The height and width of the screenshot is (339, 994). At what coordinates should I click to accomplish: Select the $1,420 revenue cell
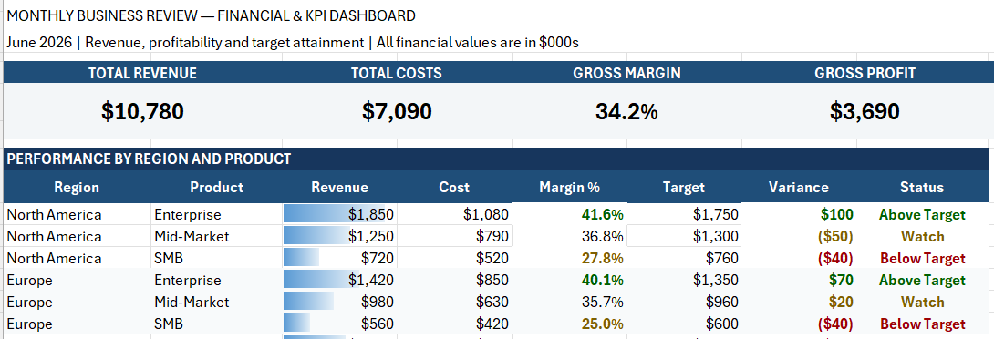point(340,280)
